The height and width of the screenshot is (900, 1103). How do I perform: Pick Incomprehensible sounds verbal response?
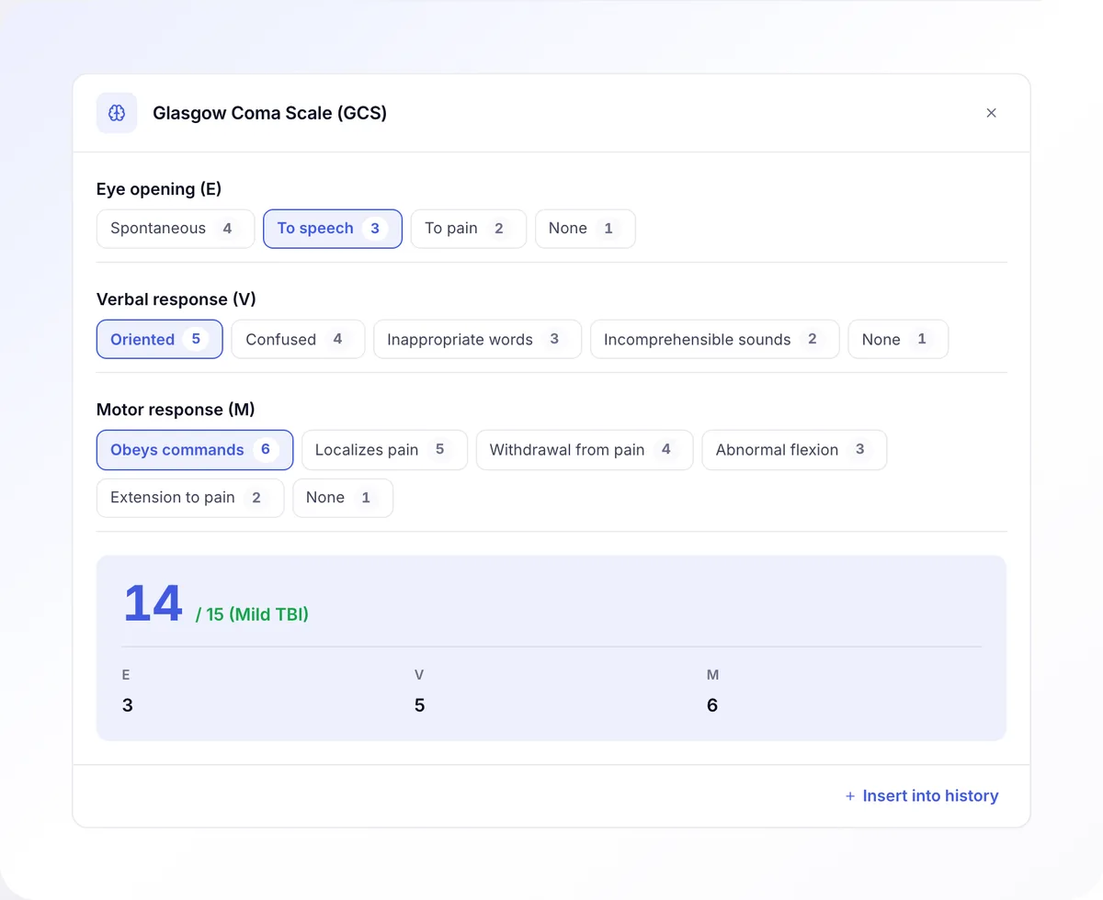pyautogui.click(x=715, y=339)
